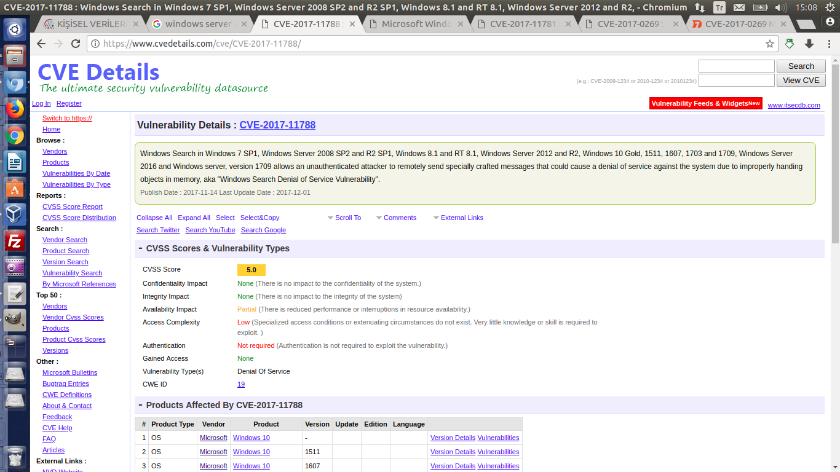Open Vulnerabilities By Date in the sidebar

76,173
